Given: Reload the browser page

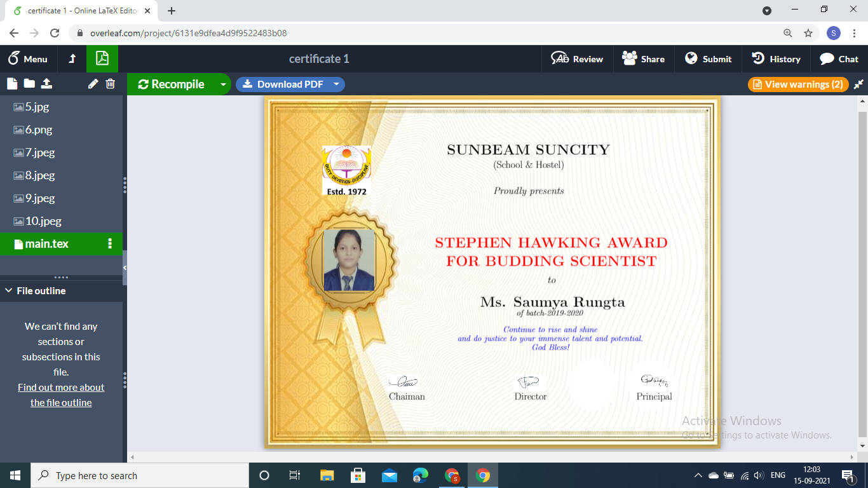Looking at the screenshot, I should (55, 33).
